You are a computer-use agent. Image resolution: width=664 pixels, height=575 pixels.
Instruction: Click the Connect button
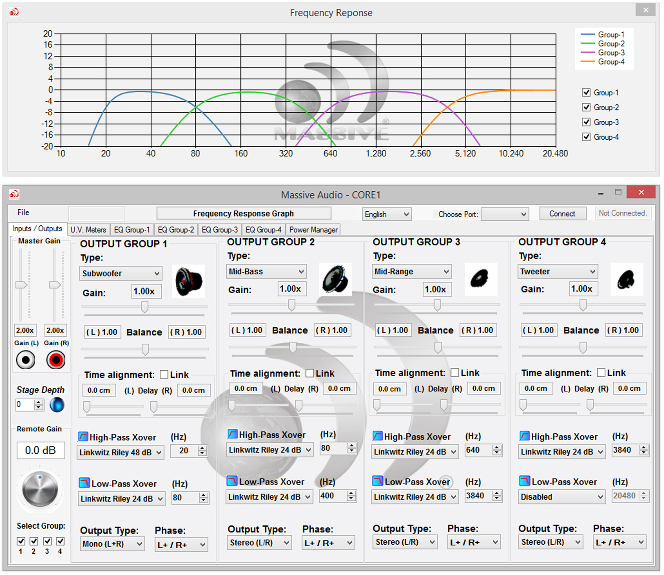[563, 214]
